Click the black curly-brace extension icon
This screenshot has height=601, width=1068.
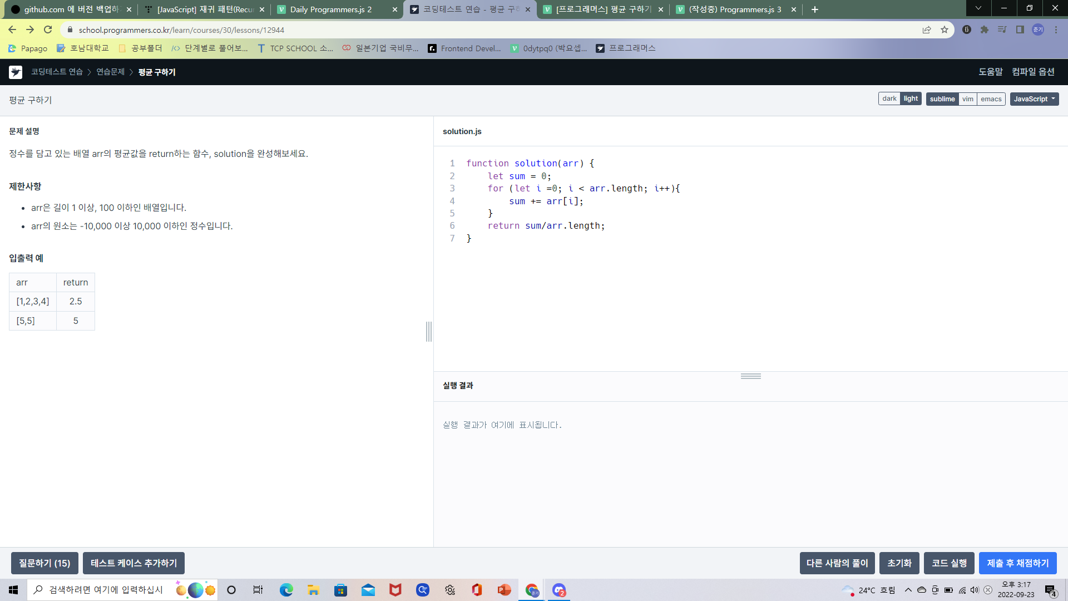coord(967,29)
